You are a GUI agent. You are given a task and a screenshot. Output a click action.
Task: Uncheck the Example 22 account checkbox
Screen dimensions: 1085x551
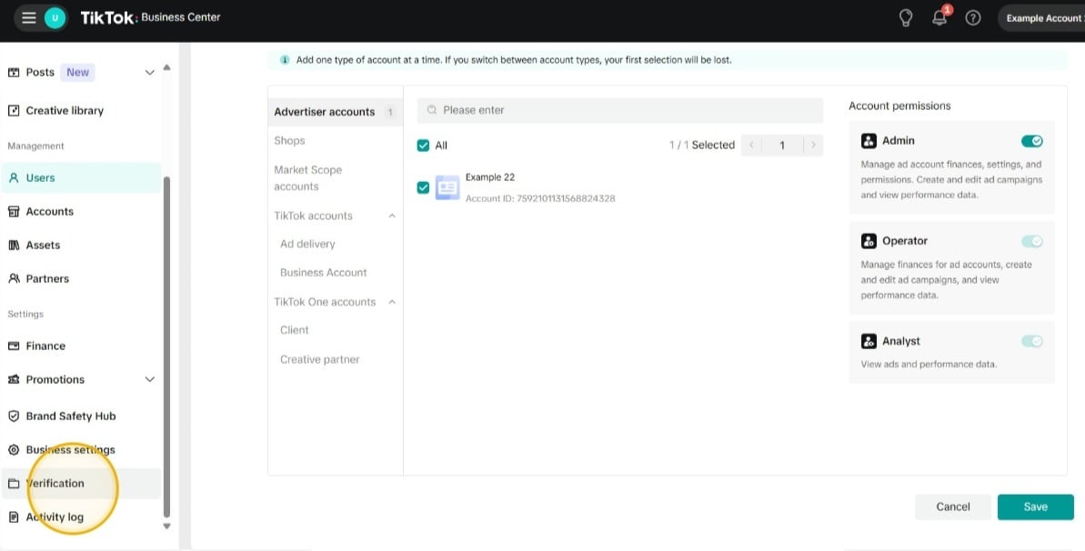423,187
